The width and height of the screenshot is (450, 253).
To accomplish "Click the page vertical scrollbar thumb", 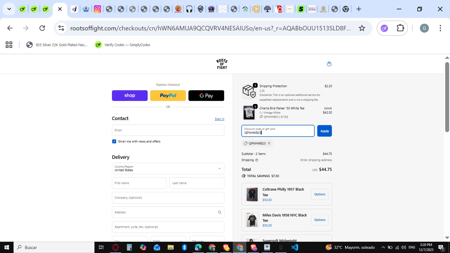I will (447, 97).
